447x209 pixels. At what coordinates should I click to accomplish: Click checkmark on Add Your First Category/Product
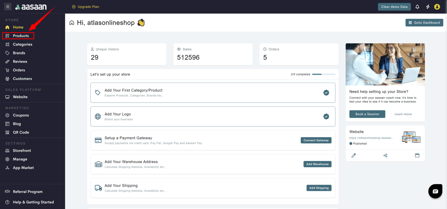point(326,93)
